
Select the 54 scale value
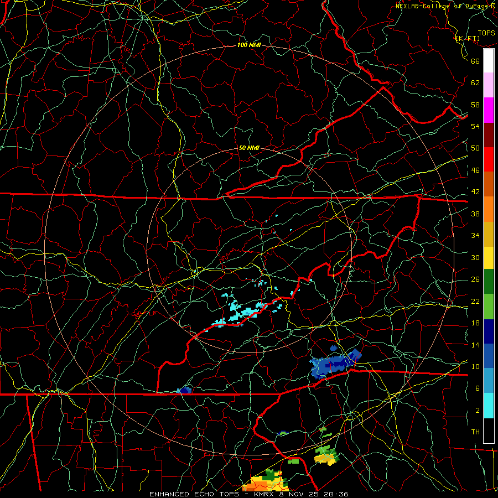(x=475, y=126)
